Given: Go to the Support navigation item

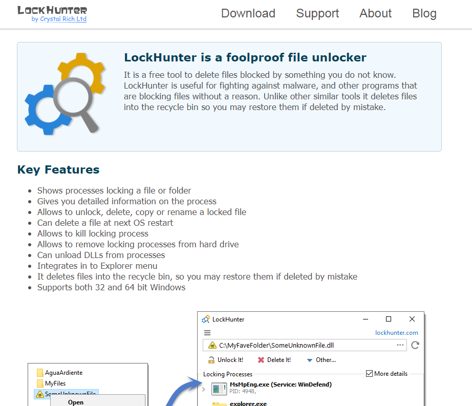Looking at the screenshot, I should [317, 13].
